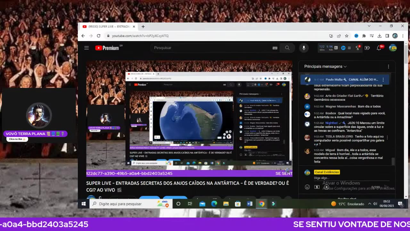Expand the Principais mensagens chat dropdown
The width and height of the screenshot is (410, 231).
[x=325, y=66]
